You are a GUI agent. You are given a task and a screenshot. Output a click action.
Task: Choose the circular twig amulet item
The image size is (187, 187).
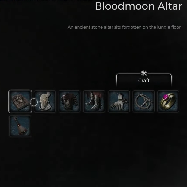[143, 101]
